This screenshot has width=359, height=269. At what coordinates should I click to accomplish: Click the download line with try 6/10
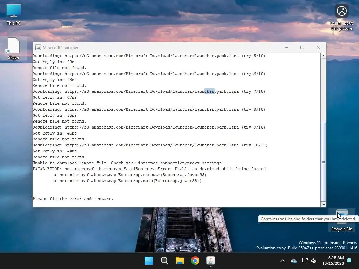[x=149, y=74]
